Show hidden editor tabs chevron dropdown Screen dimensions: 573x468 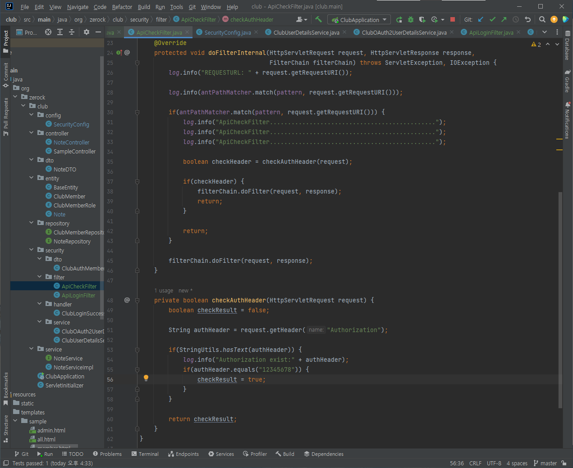pyautogui.click(x=545, y=32)
